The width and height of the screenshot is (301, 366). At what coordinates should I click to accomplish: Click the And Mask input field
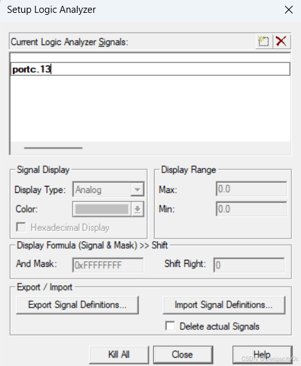click(x=108, y=265)
